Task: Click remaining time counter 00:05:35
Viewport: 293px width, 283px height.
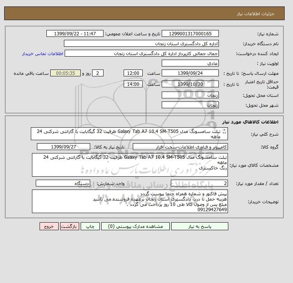Action: point(65,73)
